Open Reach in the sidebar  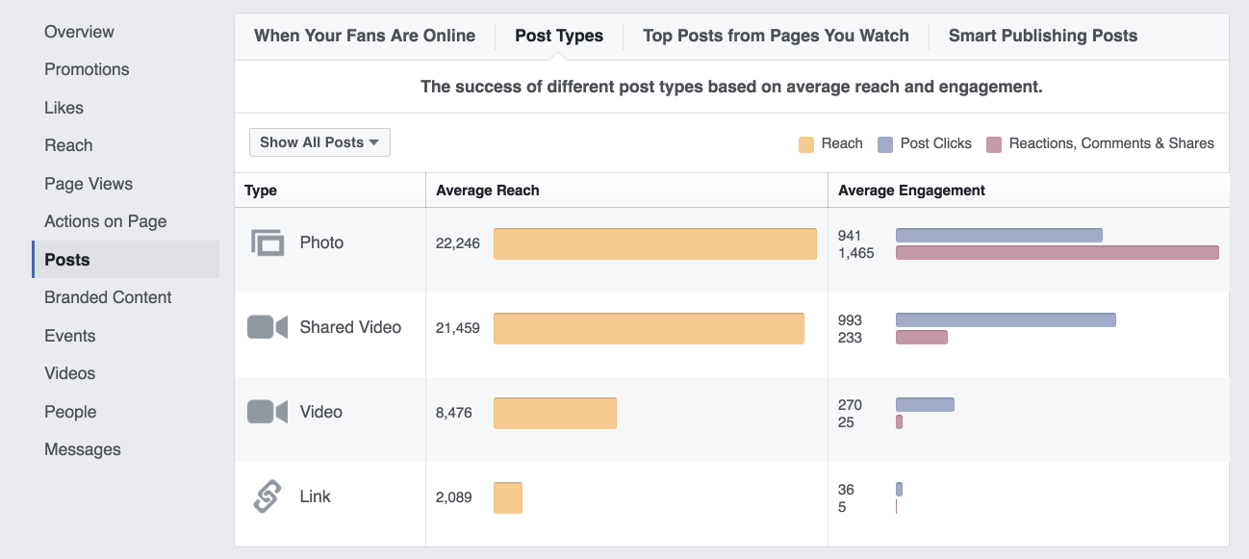point(68,145)
